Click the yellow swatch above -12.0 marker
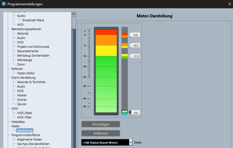The height and width of the screenshot is (148, 233). [125, 55]
